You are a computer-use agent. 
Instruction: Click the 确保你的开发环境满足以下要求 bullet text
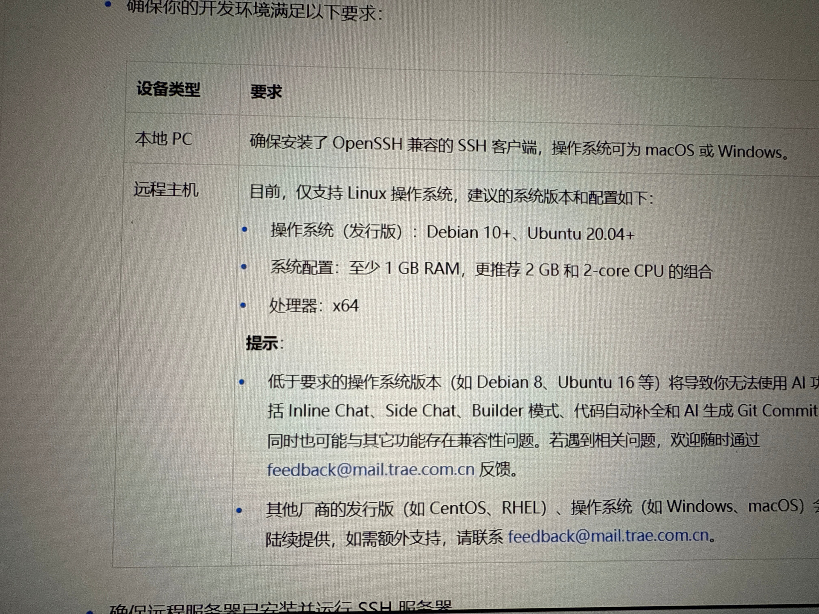[254, 10]
